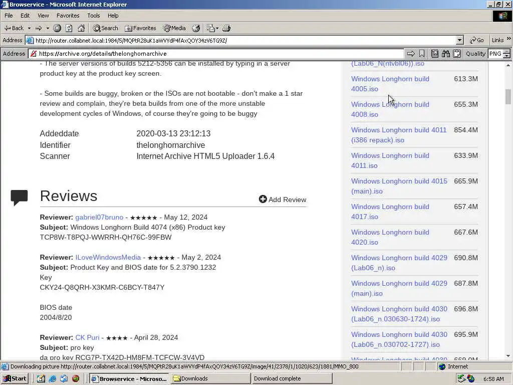Click the first Quick Launch notepad icon
Viewport: 513px width, 385px height.
[x=41, y=379]
